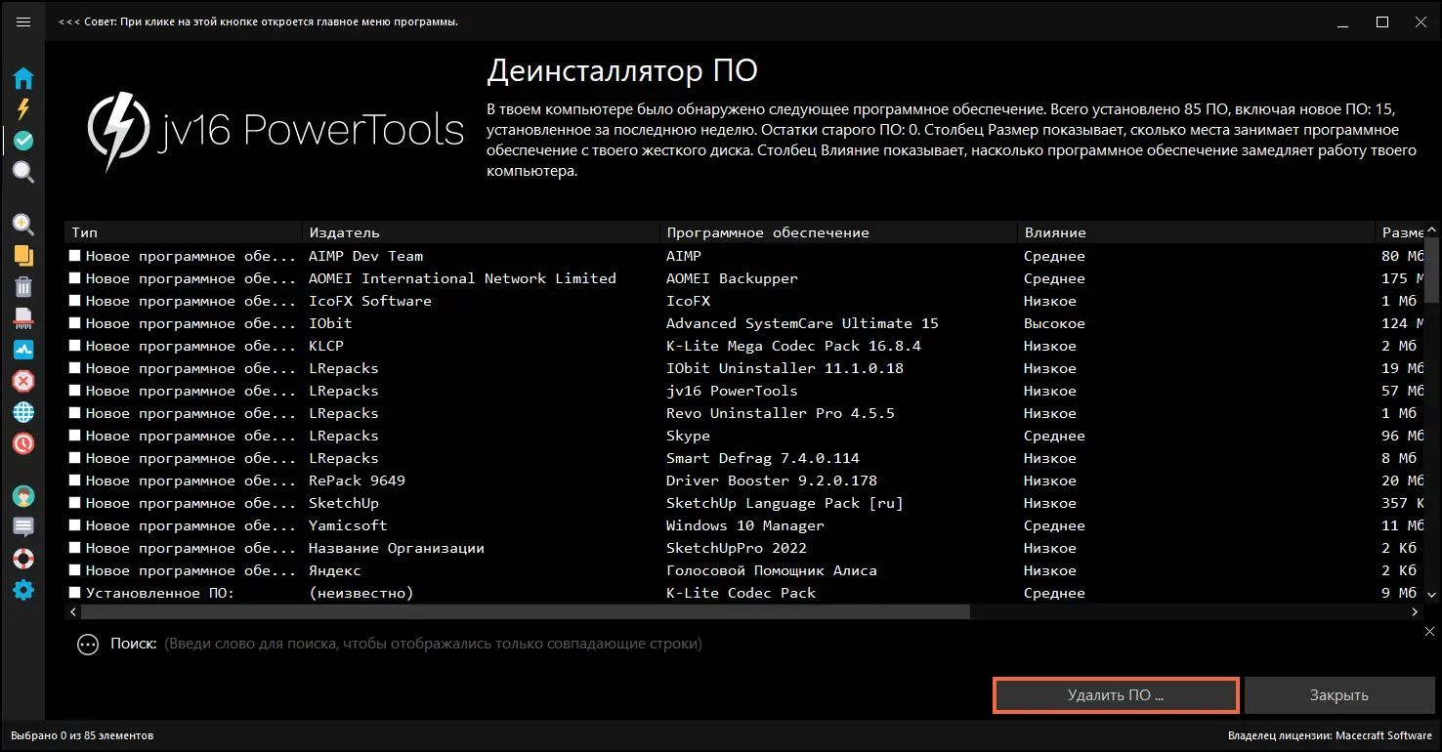
Task: Click the red clock sidebar icon
Action: coord(23,443)
